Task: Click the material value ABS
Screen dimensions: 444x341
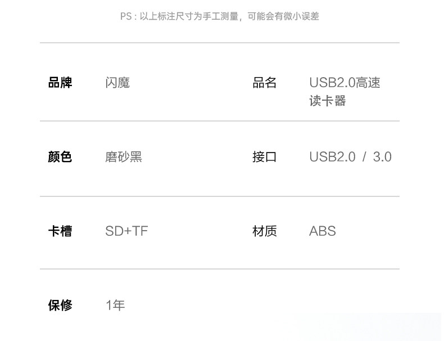Action: coord(323,231)
